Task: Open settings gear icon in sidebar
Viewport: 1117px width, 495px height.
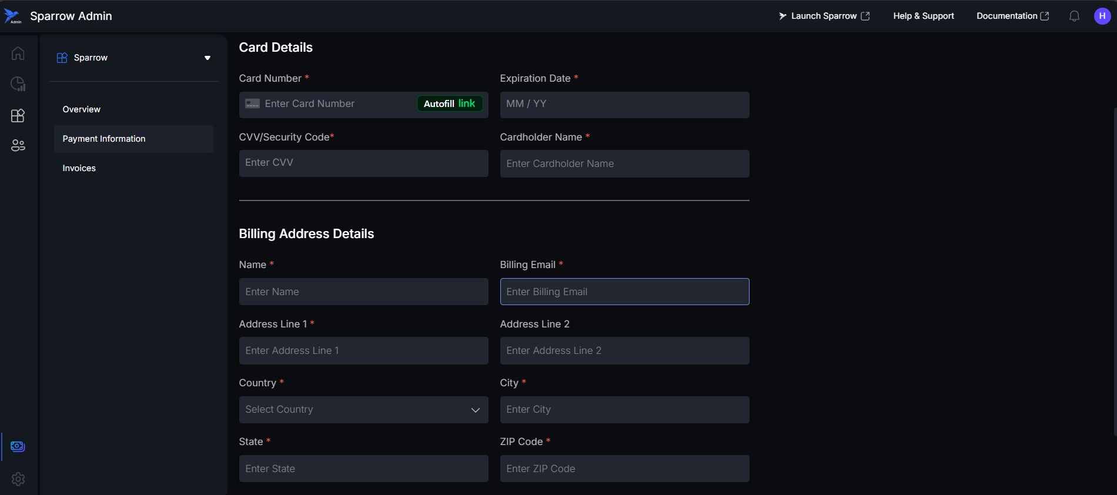Action: tap(18, 479)
